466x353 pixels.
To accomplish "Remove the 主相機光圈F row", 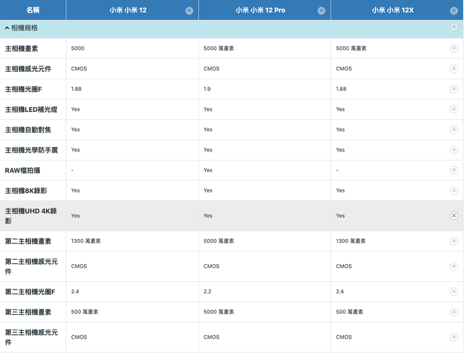I will [x=454, y=89].
